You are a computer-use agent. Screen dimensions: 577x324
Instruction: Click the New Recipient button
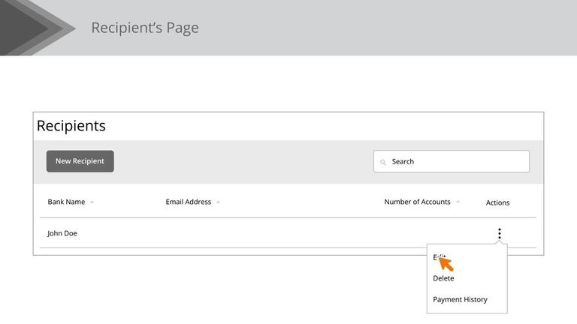(x=80, y=161)
